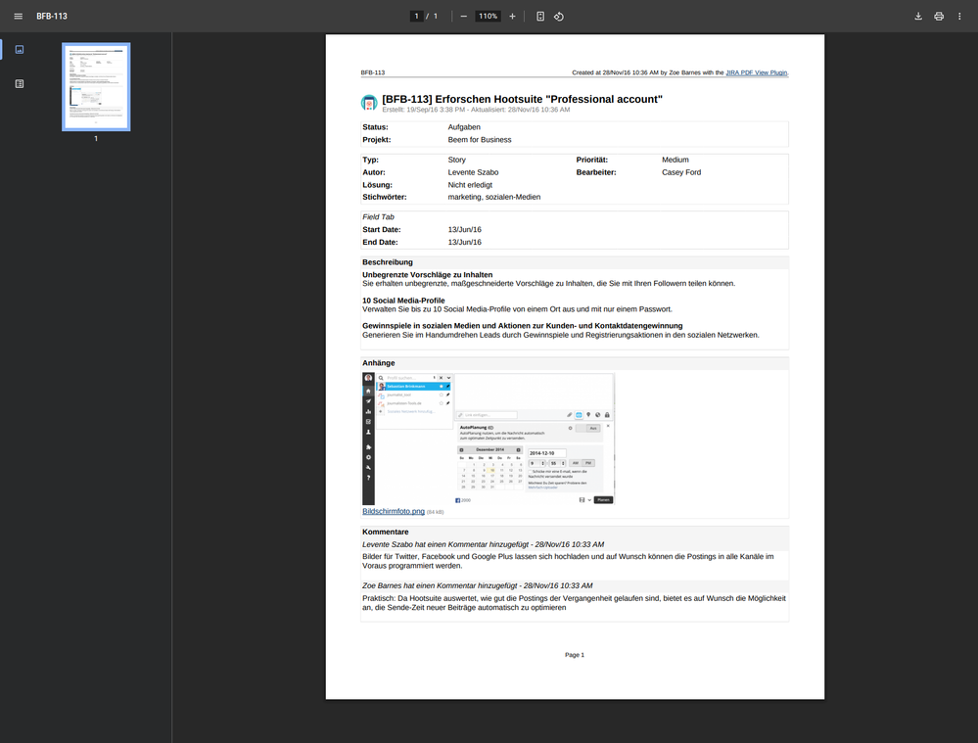
Task: Click the page number input field
Action: click(417, 17)
